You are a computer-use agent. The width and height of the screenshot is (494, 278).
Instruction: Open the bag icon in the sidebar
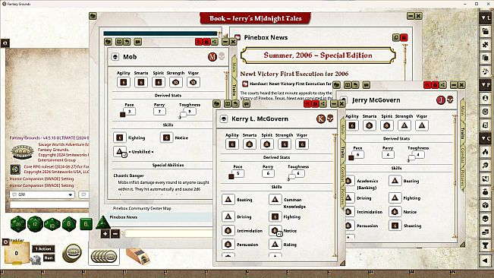pyautogui.click(x=485, y=191)
